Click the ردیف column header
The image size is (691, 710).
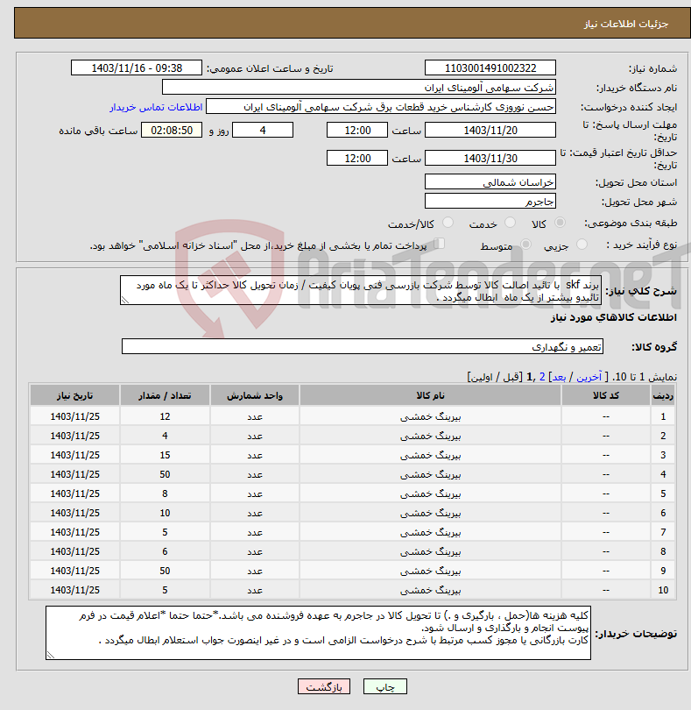pyautogui.click(x=663, y=395)
